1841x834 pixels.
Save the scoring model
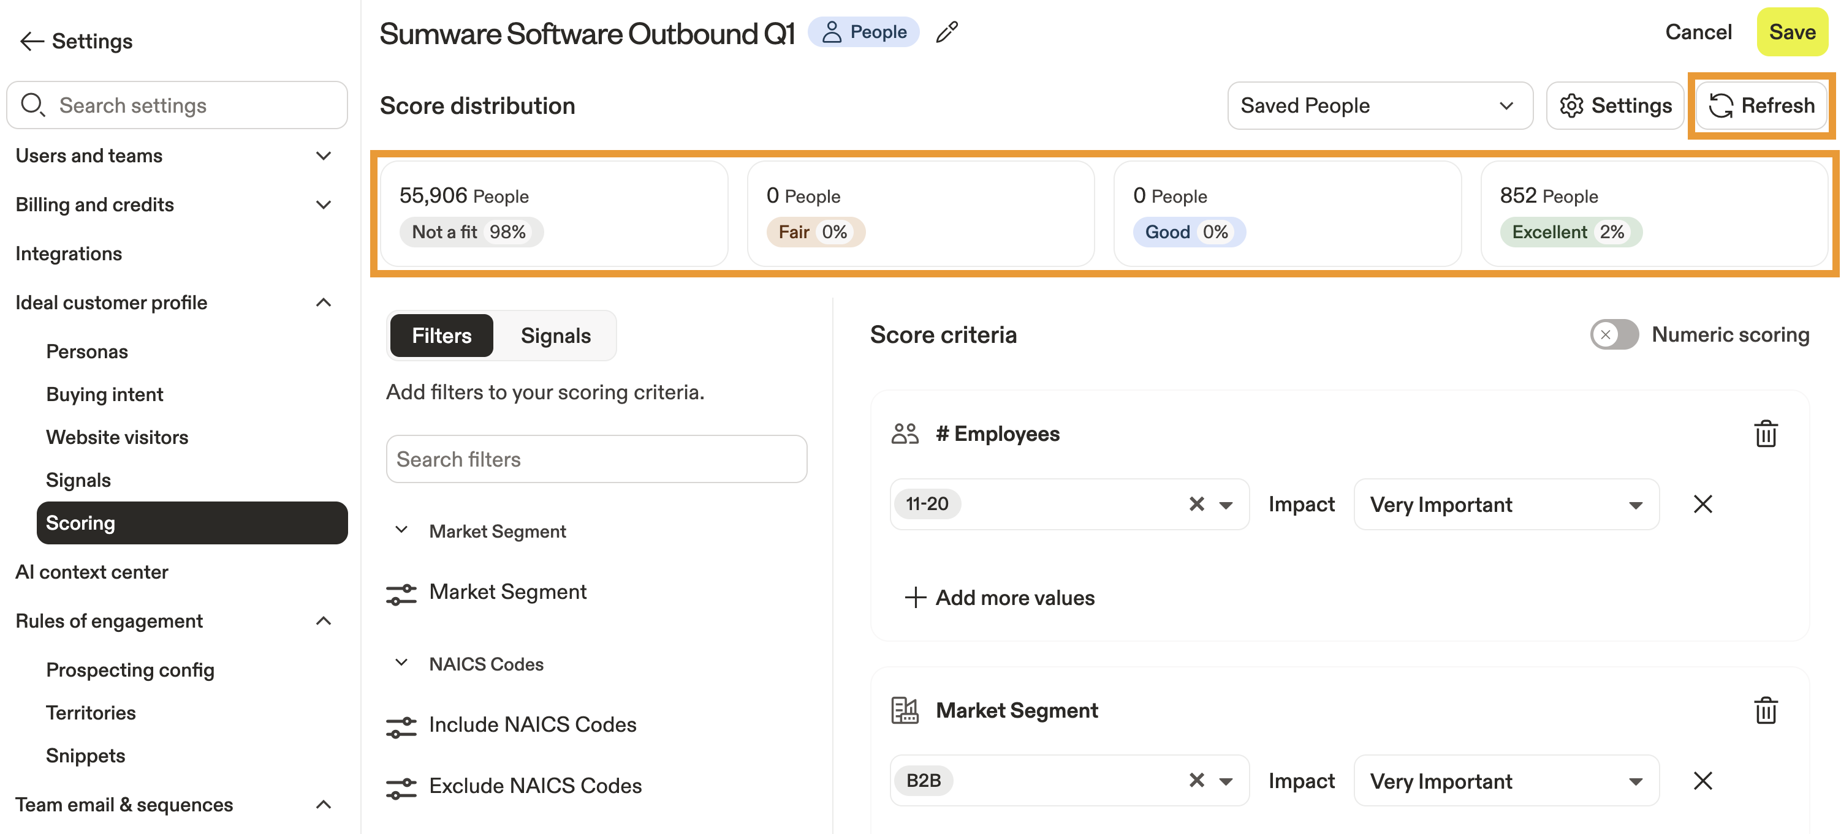(x=1792, y=32)
